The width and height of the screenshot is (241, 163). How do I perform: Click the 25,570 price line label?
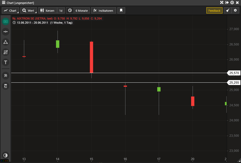pos(234,73)
